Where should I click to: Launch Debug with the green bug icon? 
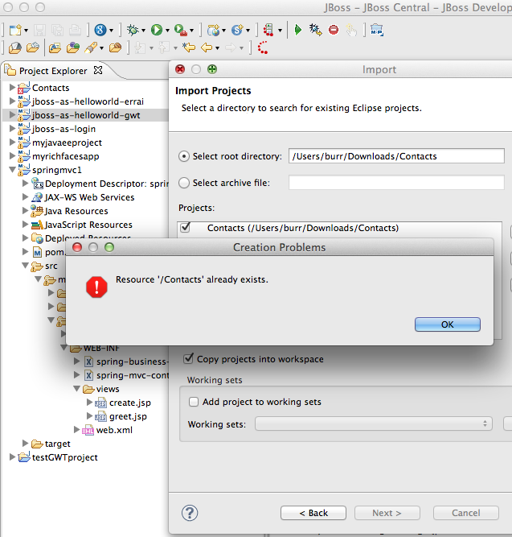coord(133,30)
